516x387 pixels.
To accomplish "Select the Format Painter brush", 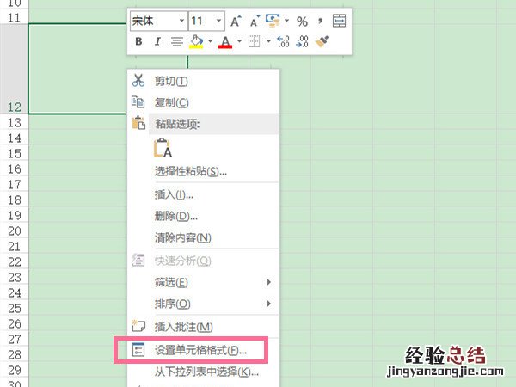I will pos(322,41).
